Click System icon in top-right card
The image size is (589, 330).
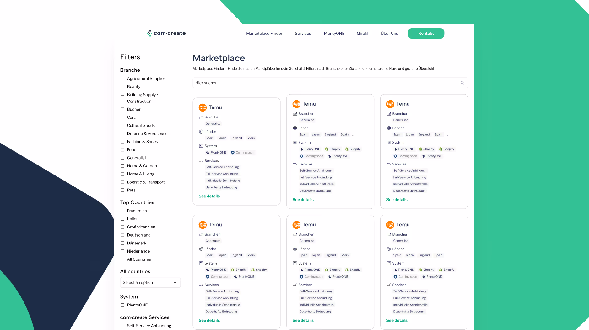(389, 143)
